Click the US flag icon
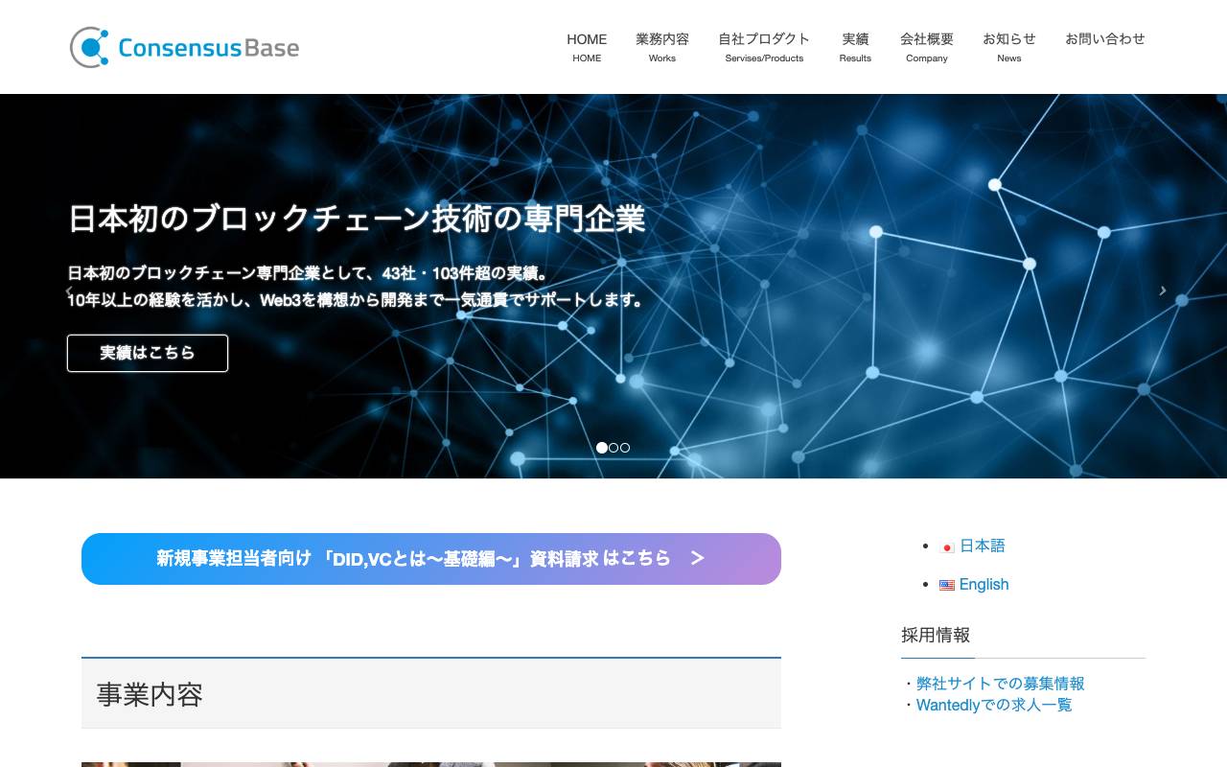Image resolution: width=1227 pixels, height=767 pixels. point(947,585)
